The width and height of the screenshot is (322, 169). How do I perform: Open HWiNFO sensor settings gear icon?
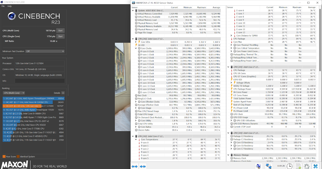coord(307,166)
